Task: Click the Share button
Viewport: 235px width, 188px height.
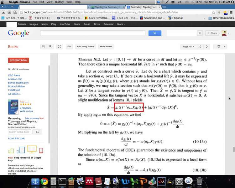Action: 212,33
